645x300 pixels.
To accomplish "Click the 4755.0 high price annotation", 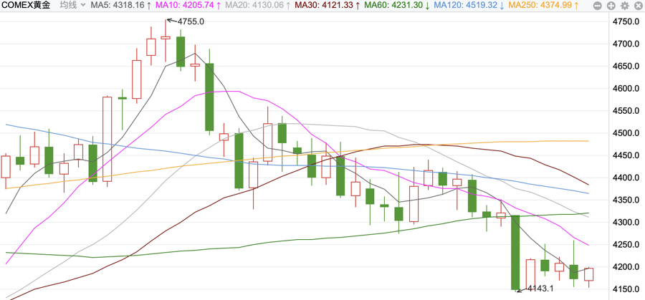I will [x=191, y=21].
